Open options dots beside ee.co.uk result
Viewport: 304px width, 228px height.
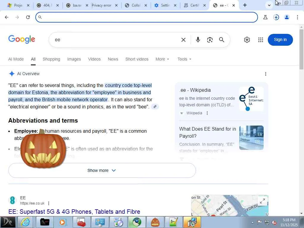click(49, 203)
